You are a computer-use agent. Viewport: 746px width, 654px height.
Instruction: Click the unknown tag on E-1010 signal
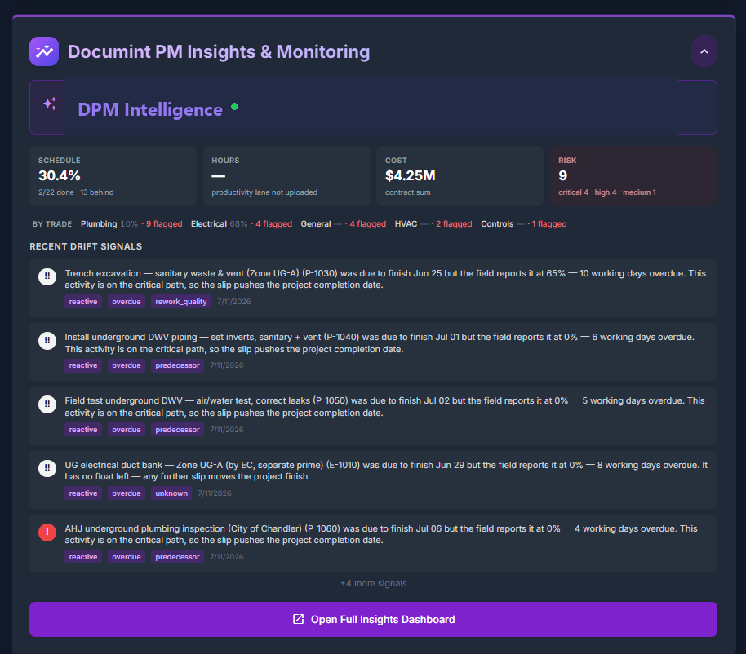171,493
